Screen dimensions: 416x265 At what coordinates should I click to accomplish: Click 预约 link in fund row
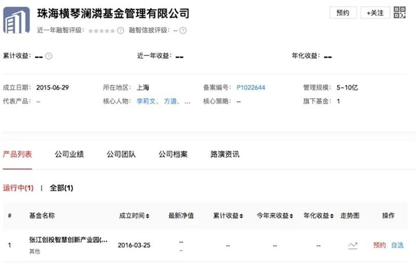[380, 245]
